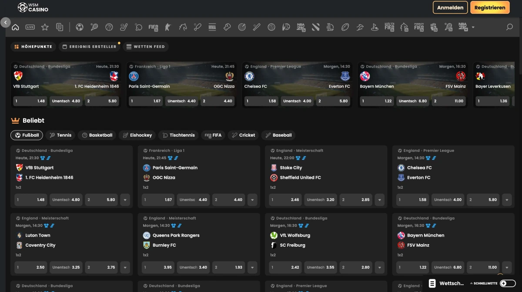
Task: Select the FIFA filter under Beliebt
Action: pos(213,135)
